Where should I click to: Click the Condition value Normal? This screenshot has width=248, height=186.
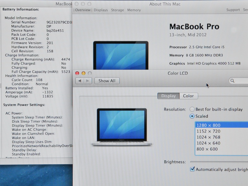coord(42,84)
